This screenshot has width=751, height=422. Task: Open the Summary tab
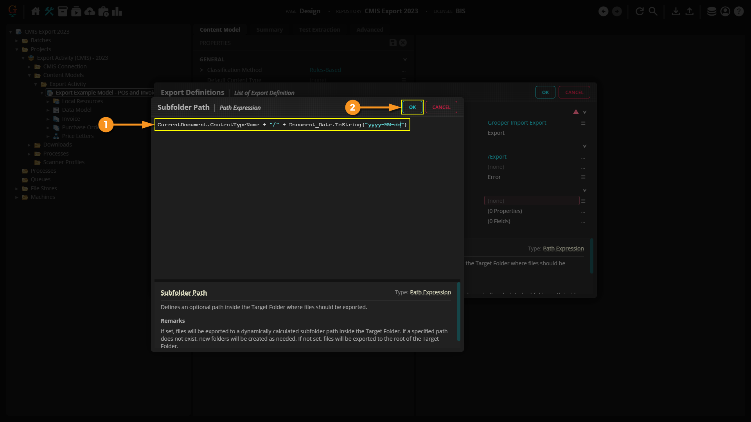tap(269, 30)
